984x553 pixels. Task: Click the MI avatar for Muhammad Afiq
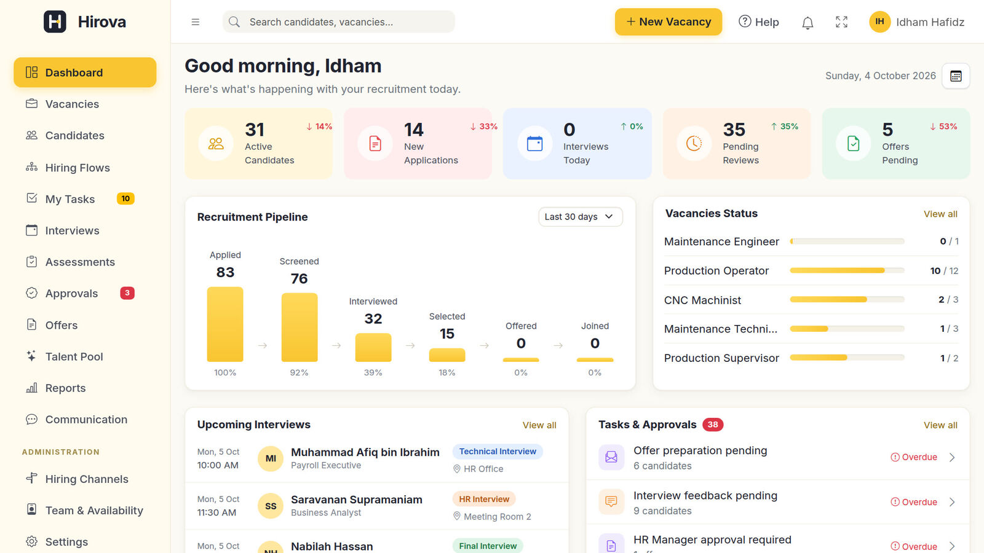[271, 458]
